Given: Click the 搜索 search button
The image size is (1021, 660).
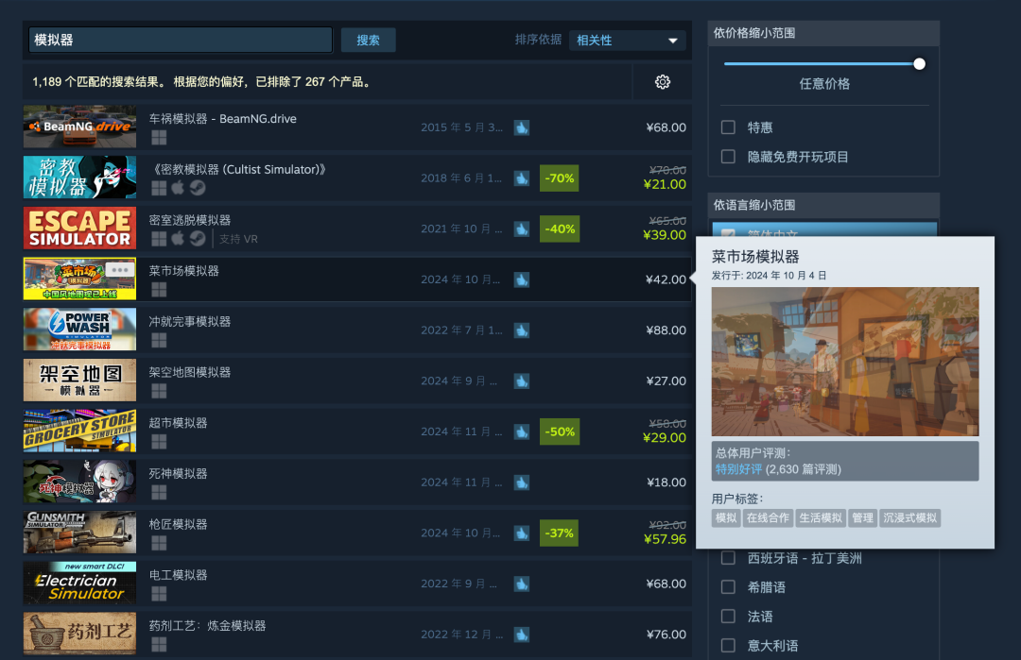Looking at the screenshot, I should point(368,41).
